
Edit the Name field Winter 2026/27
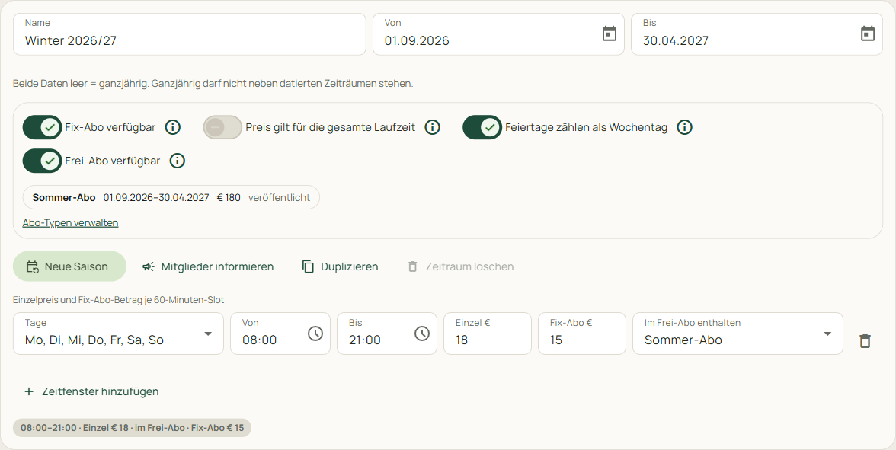[189, 34]
